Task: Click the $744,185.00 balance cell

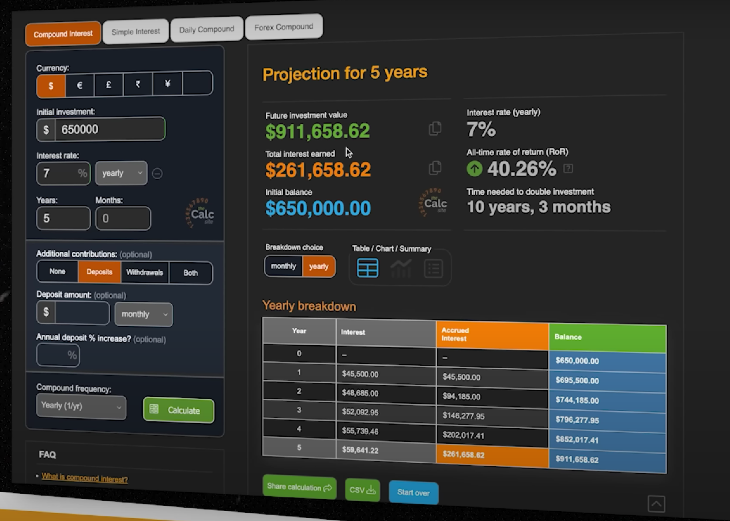Action: tap(608, 400)
